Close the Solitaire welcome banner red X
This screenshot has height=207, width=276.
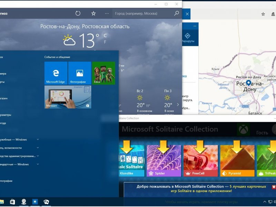(x=274, y=187)
